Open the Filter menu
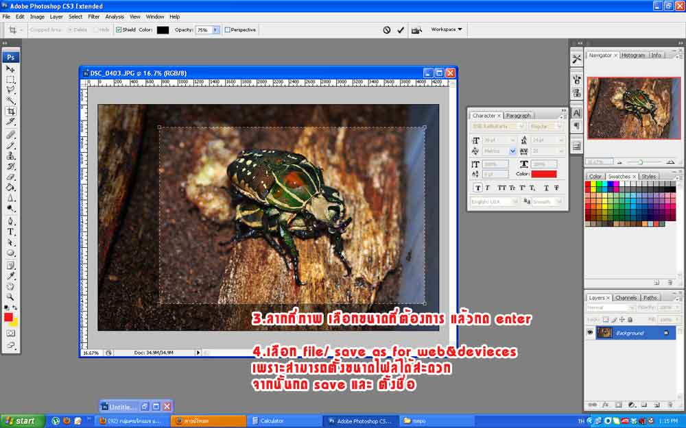686x428 pixels. (x=93, y=16)
